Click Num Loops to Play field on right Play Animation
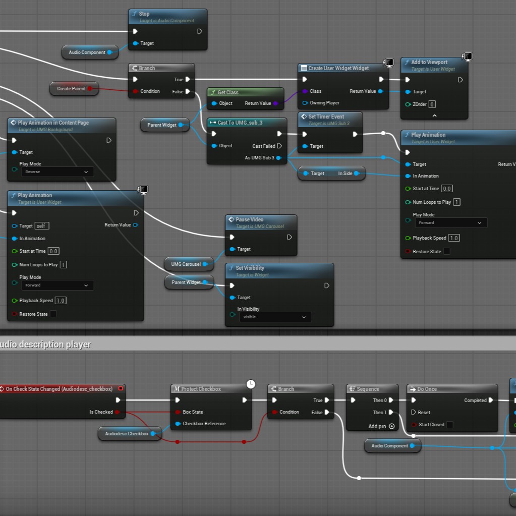 457,202
